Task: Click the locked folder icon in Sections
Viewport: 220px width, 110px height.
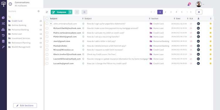Action: tap(9, 17)
